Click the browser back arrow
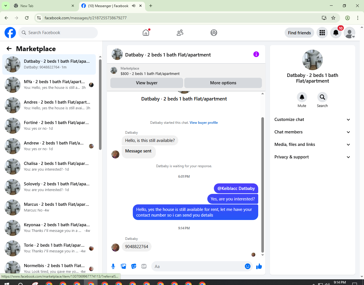 [x=6, y=18]
